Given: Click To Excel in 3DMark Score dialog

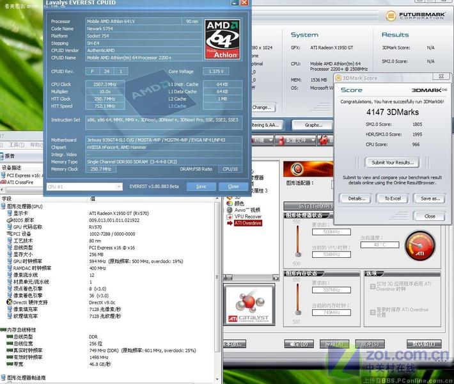Looking at the screenshot, I should [393, 198].
